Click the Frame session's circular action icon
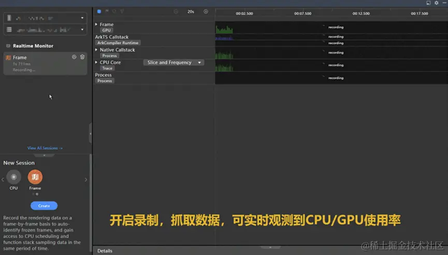Image resolution: width=448 pixels, height=255 pixels. 74,57
